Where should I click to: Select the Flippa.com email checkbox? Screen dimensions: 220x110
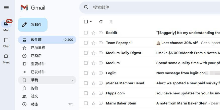86,93
